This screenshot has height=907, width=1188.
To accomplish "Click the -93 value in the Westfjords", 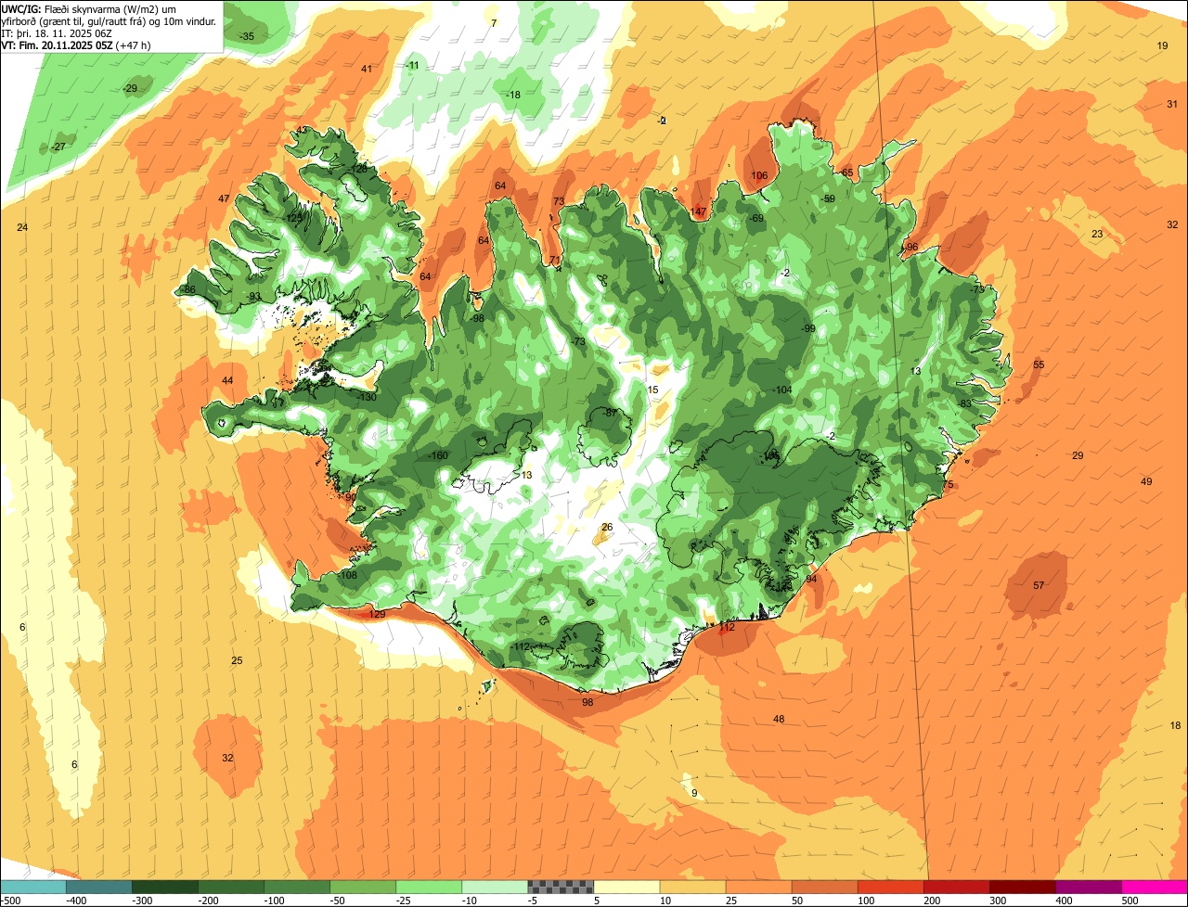I will pos(252,297).
